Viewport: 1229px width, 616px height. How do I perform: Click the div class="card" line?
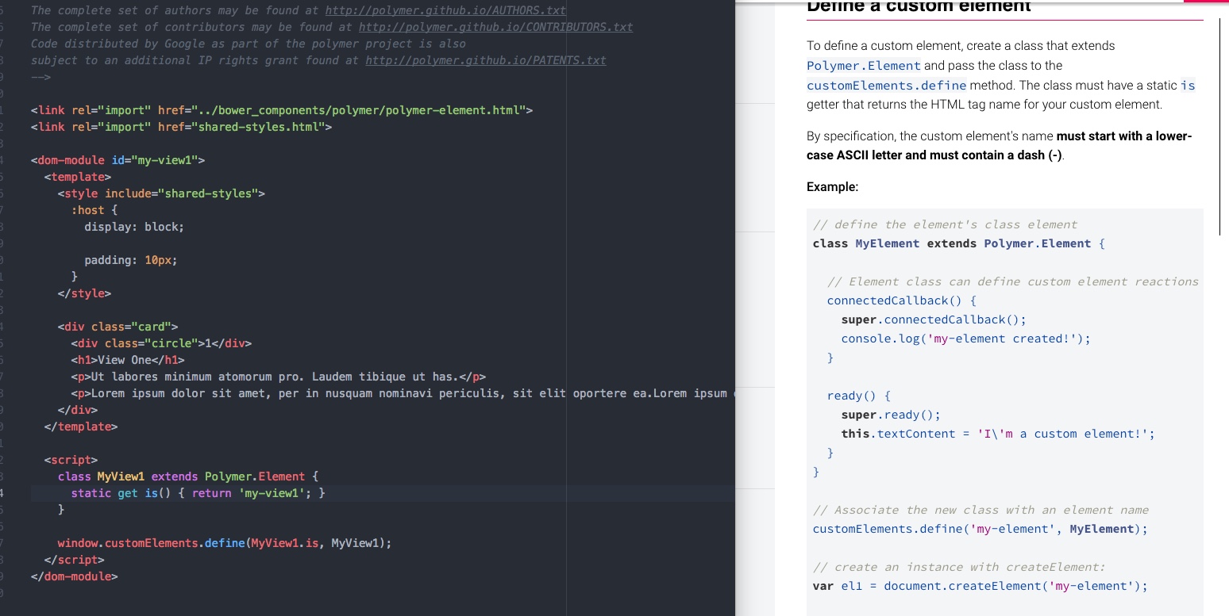point(118,327)
